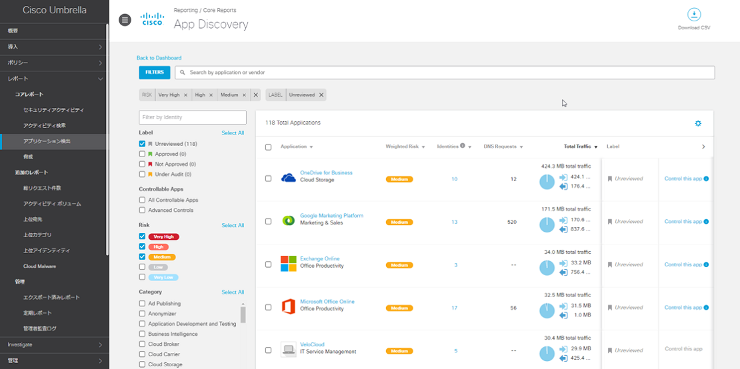
Task: Check the All Controllable Apps checkbox
Action: [x=142, y=200]
